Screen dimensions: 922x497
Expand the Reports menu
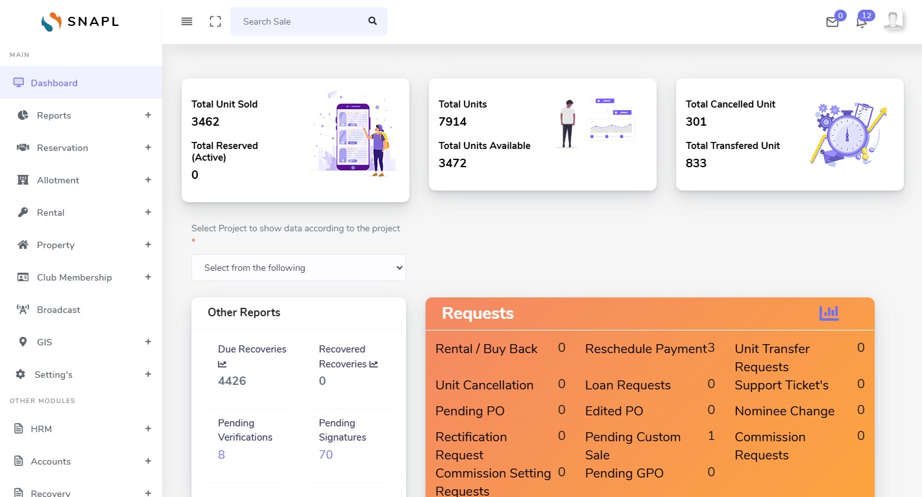(148, 115)
